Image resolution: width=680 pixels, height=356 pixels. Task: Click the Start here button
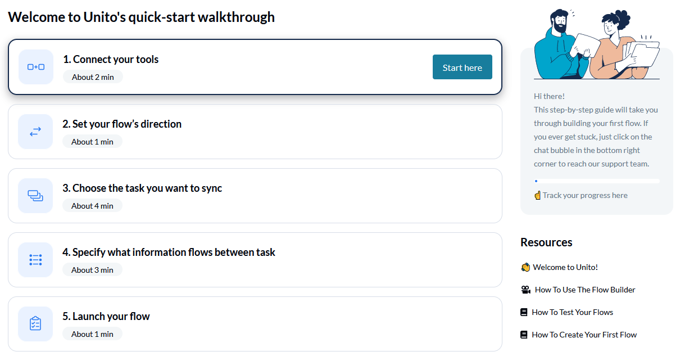463,67
